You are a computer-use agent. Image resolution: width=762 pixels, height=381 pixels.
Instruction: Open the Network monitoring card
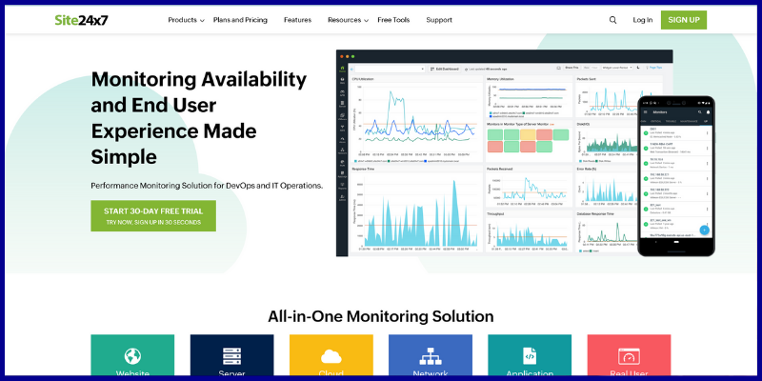[x=431, y=354]
